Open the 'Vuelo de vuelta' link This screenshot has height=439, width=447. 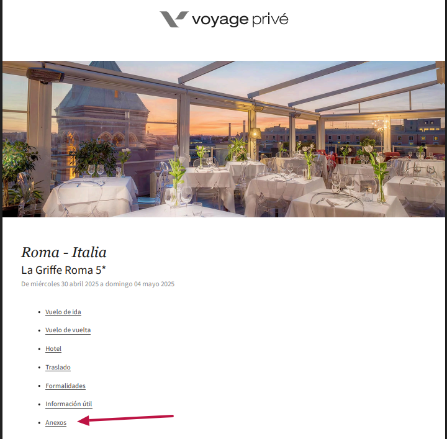pos(68,330)
